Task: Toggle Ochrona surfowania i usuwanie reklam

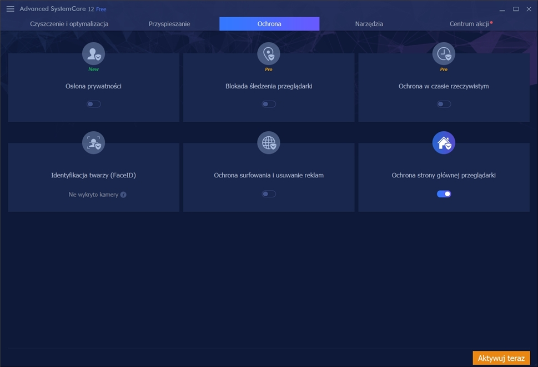Action: (x=269, y=194)
